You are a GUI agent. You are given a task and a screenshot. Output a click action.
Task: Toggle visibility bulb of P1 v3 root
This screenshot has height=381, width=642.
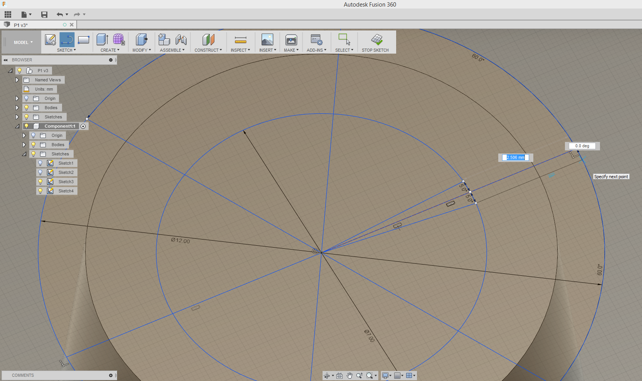19,71
